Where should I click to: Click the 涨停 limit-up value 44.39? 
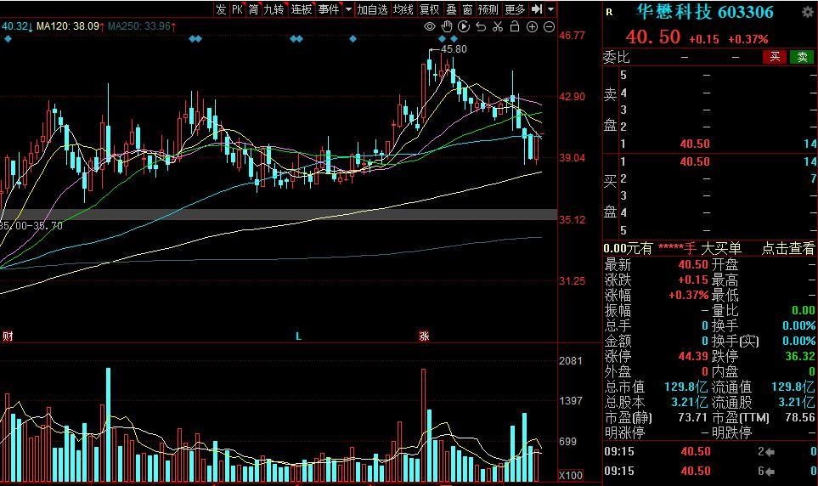pos(693,356)
